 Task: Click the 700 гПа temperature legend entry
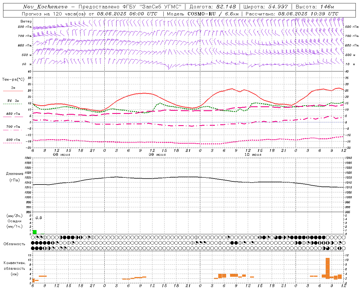tap(13, 127)
